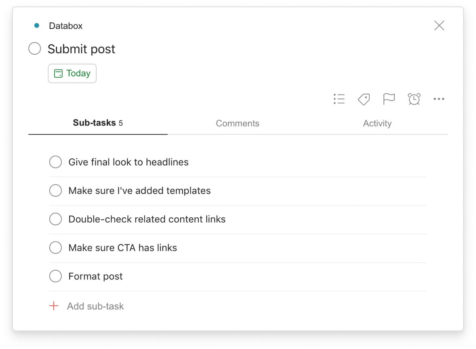The height and width of the screenshot is (349, 476).
Task: Switch to the Comments tab
Action: (x=238, y=123)
